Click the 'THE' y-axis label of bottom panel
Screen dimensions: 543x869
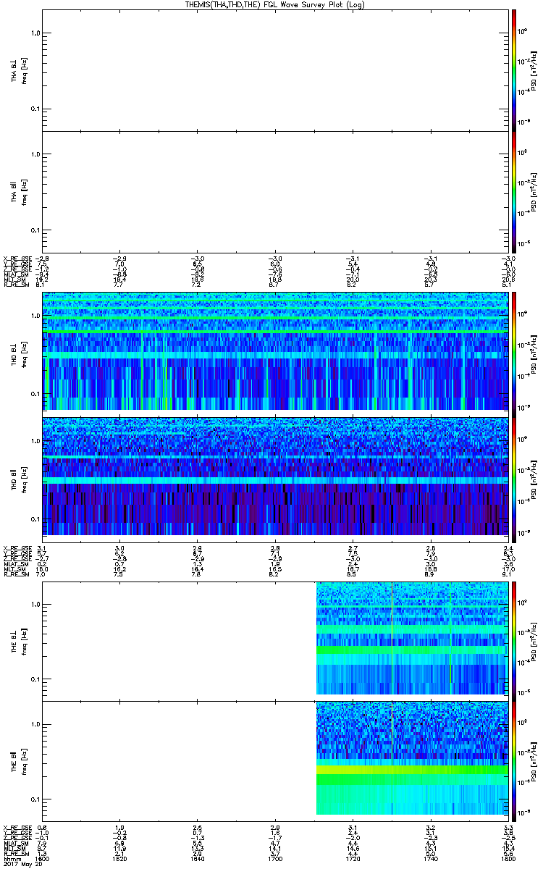tap(14, 761)
